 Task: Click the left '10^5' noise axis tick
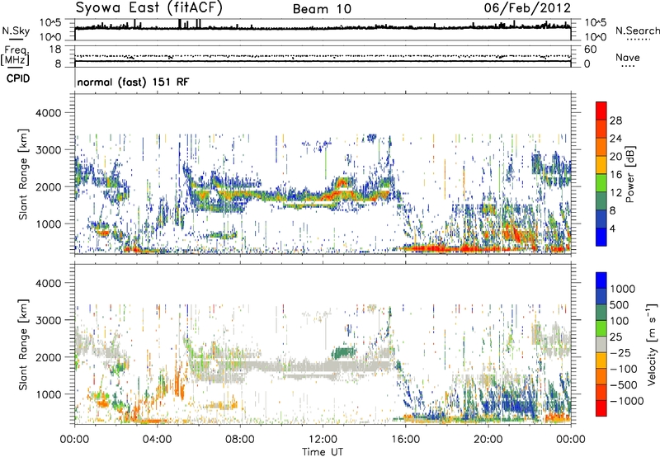(x=50, y=22)
